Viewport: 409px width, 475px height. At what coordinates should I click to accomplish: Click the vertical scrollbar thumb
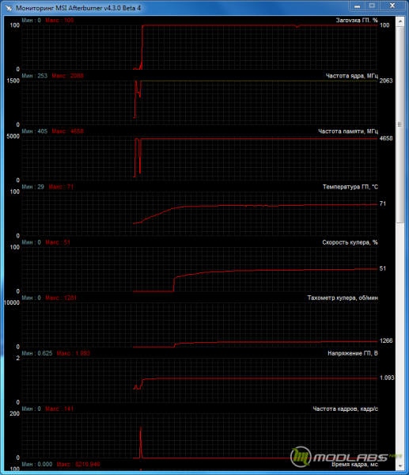400,125
